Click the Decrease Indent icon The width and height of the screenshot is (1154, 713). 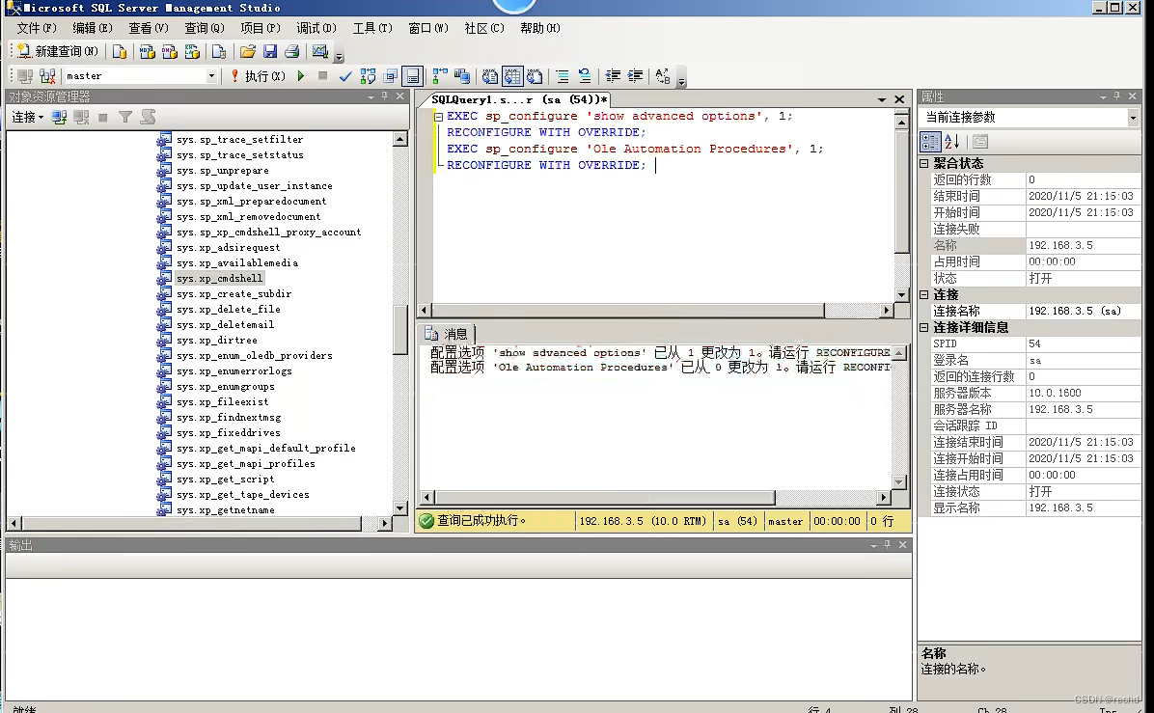pos(613,76)
